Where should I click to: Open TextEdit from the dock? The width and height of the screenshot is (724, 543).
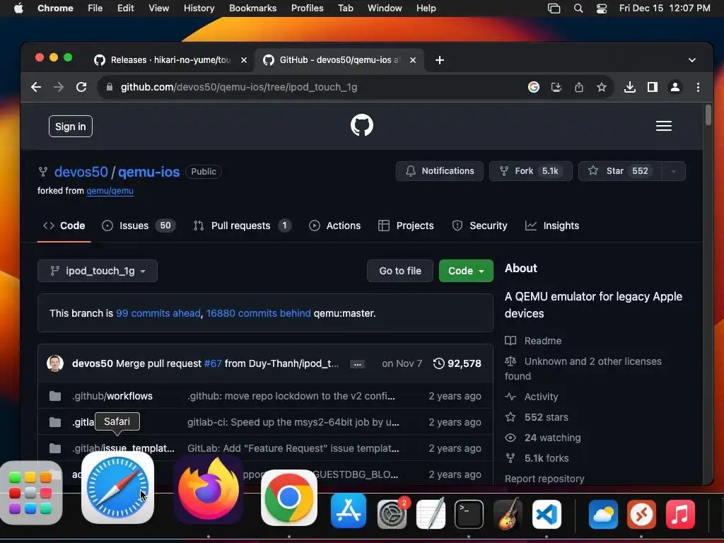pos(431,513)
